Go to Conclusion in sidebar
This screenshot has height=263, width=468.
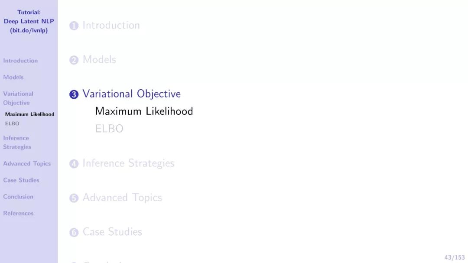(x=18, y=197)
